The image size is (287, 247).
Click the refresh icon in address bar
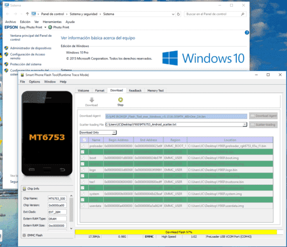tap(178, 14)
